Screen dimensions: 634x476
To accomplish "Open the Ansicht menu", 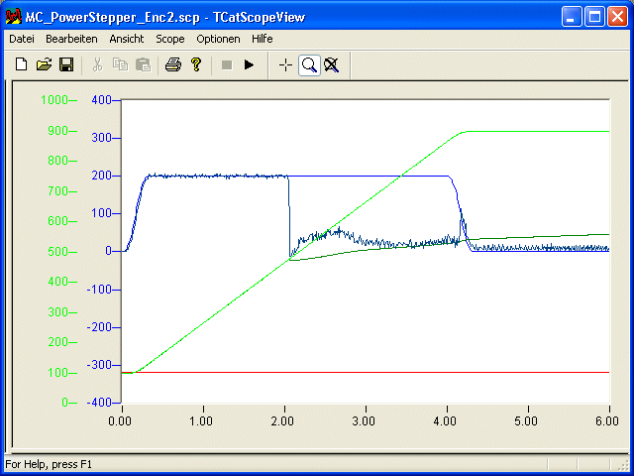I will pos(127,39).
